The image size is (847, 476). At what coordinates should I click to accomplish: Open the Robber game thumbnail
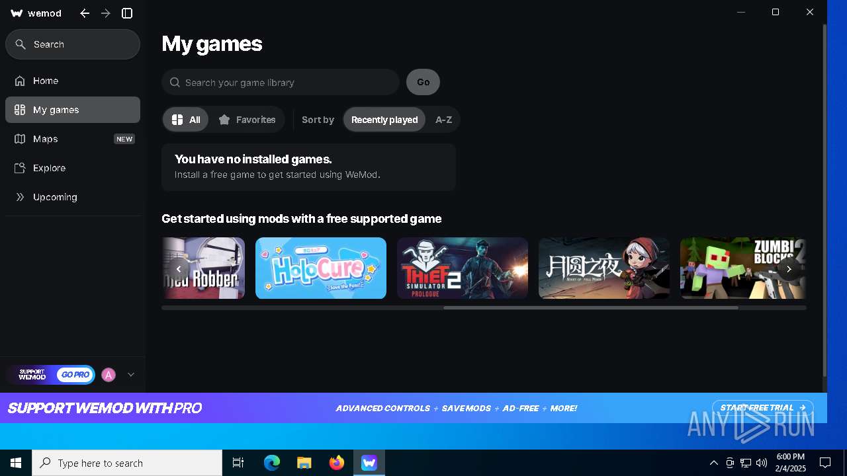[203, 268]
